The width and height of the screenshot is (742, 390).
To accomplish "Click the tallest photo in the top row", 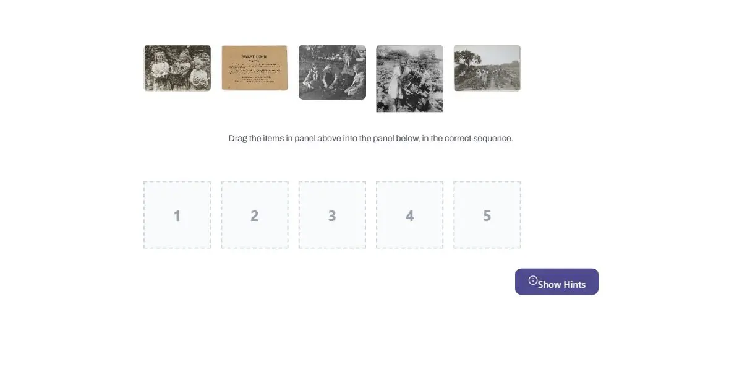I will [x=409, y=78].
